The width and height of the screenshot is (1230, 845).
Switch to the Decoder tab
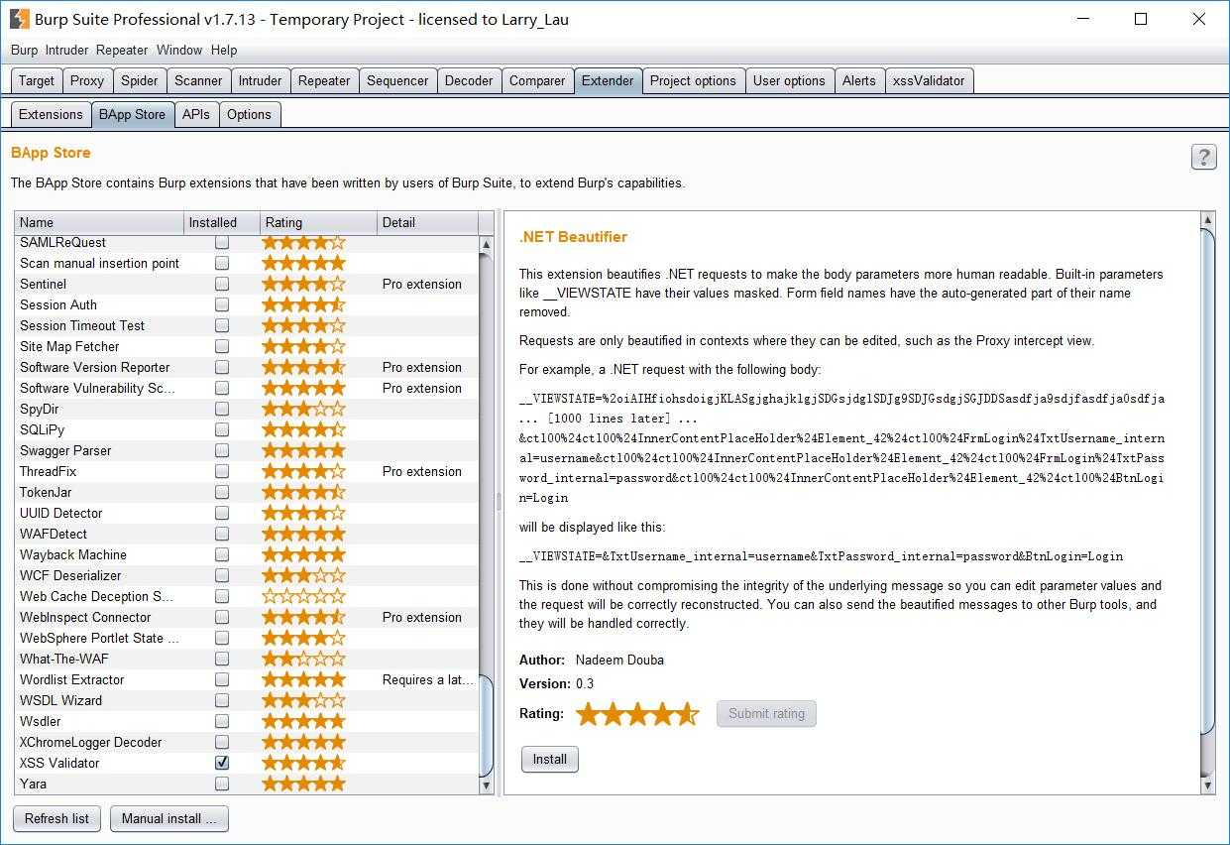469,80
